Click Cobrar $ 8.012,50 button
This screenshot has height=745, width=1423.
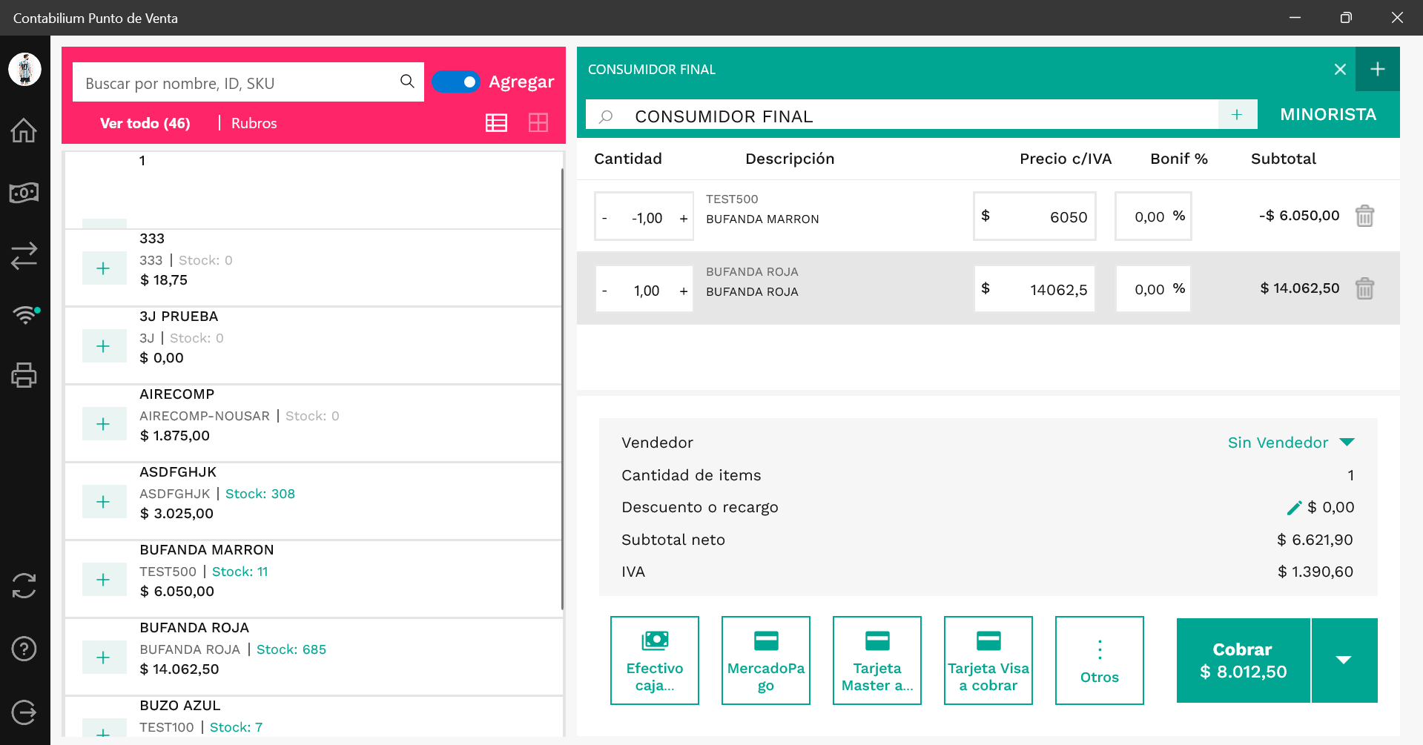click(x=1244, y=660)
